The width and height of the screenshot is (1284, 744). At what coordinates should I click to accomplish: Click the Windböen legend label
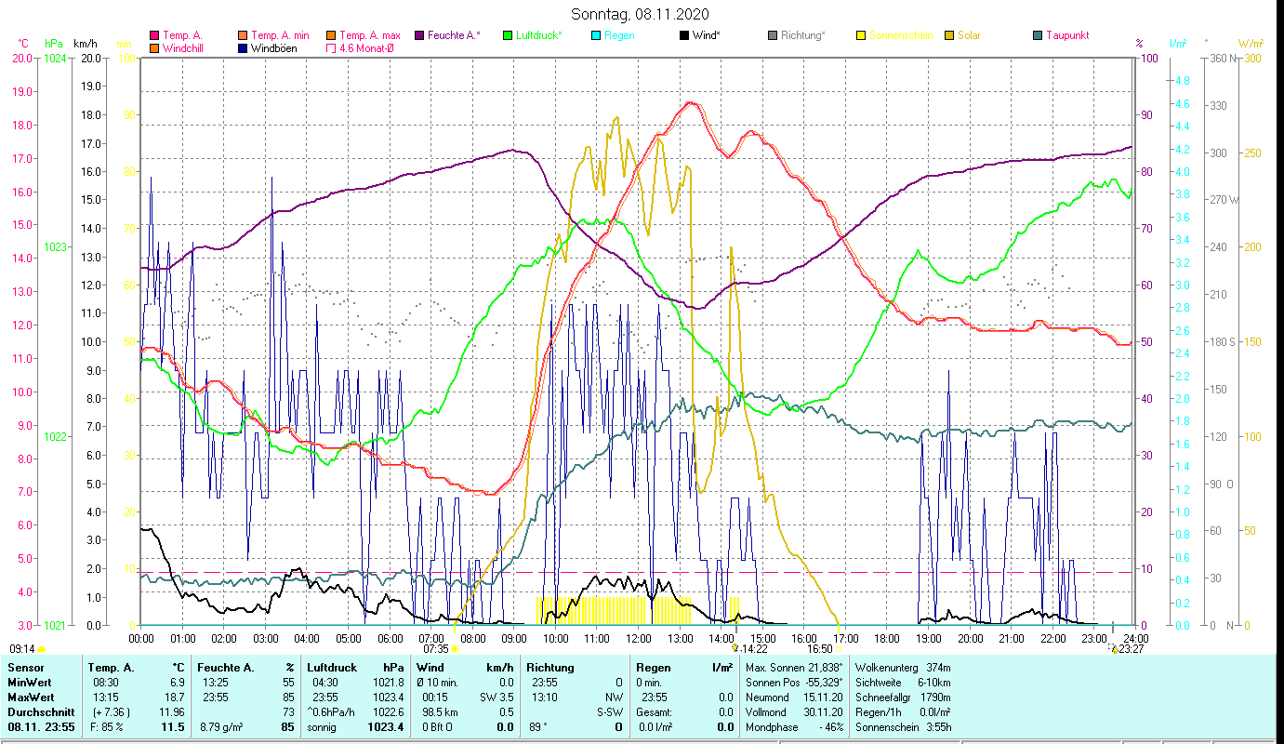274,48
